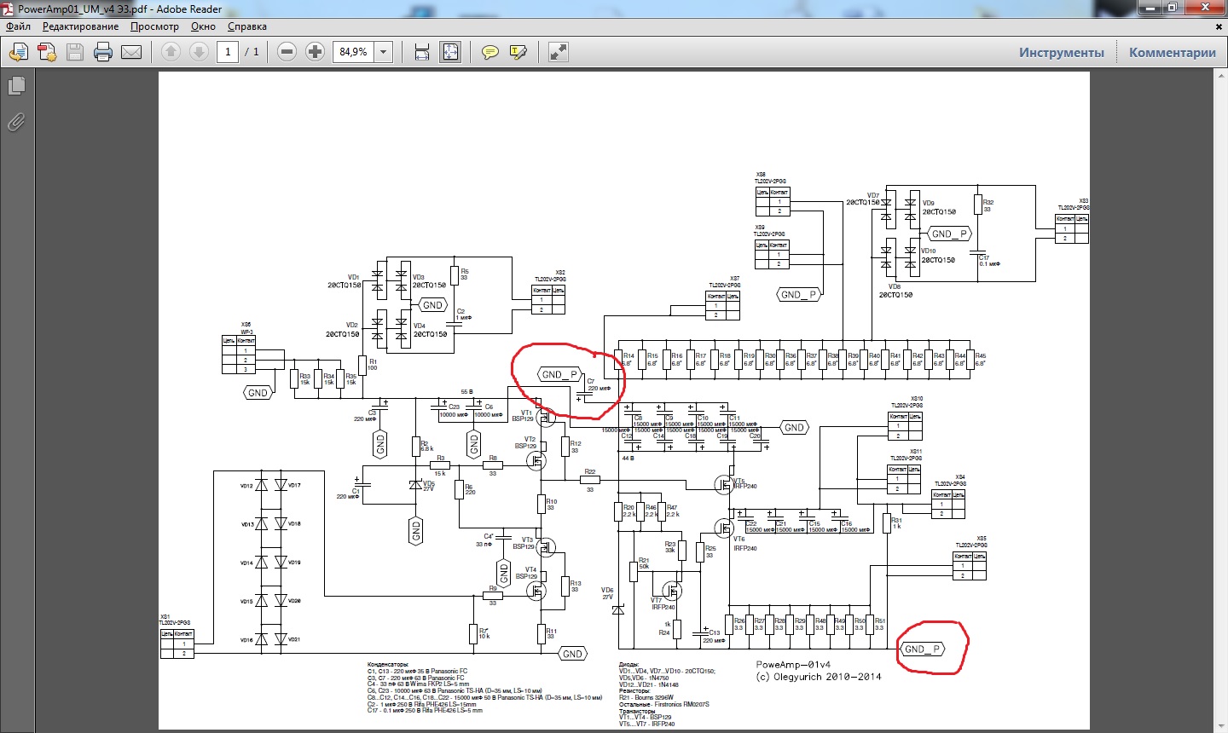Click the page number input field
The width and height of the screenshot is (1228, 733).
[x=228, y=52]
